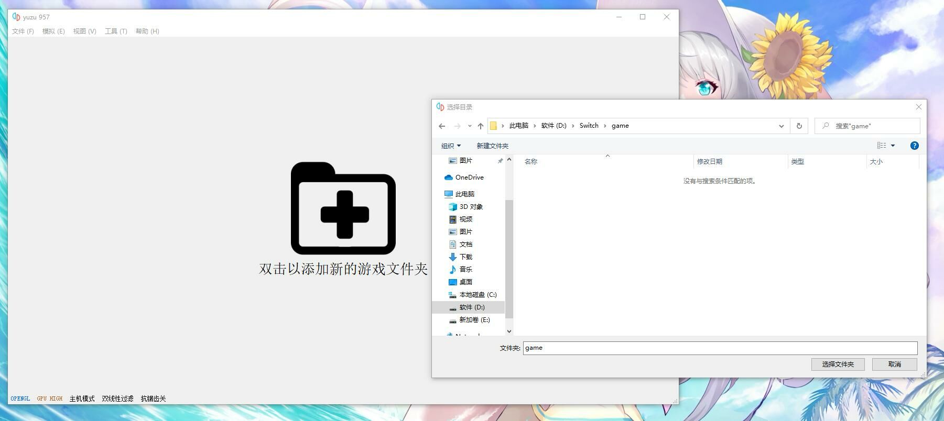
Task: Navigate up one folder level
Action: (480, 126)
